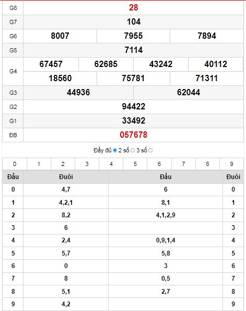Click the G1 result 33492
Screen dimensions: 246x311
pyautogui.click(x=134, y=120)
